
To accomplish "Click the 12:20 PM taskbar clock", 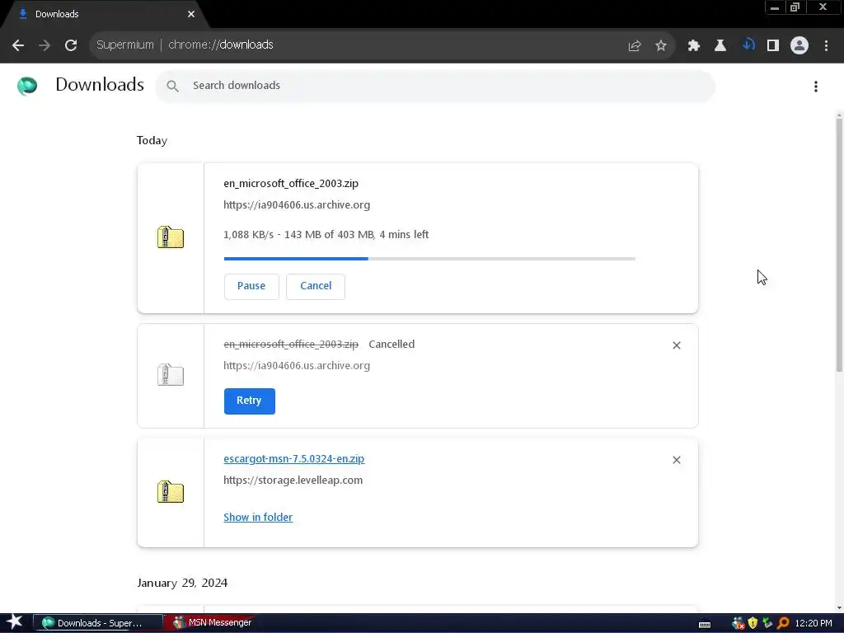I will 814,623.
